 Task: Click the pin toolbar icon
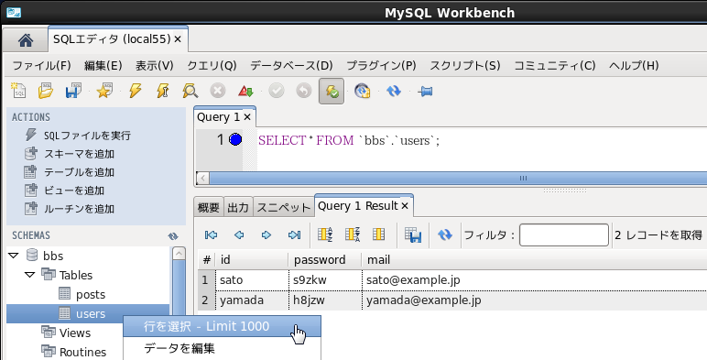coord(425,92)
